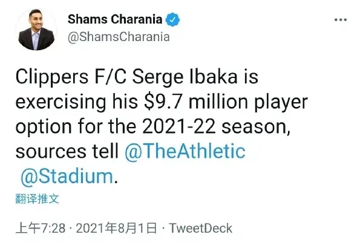Open the TweetDeck source link
363x249 pixels.
tap(200, 228)
